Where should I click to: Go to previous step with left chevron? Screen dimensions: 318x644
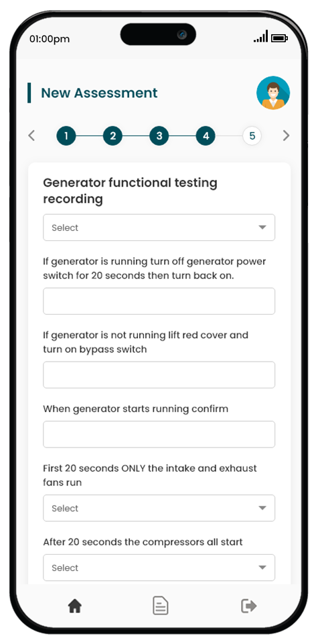[31, 136]
